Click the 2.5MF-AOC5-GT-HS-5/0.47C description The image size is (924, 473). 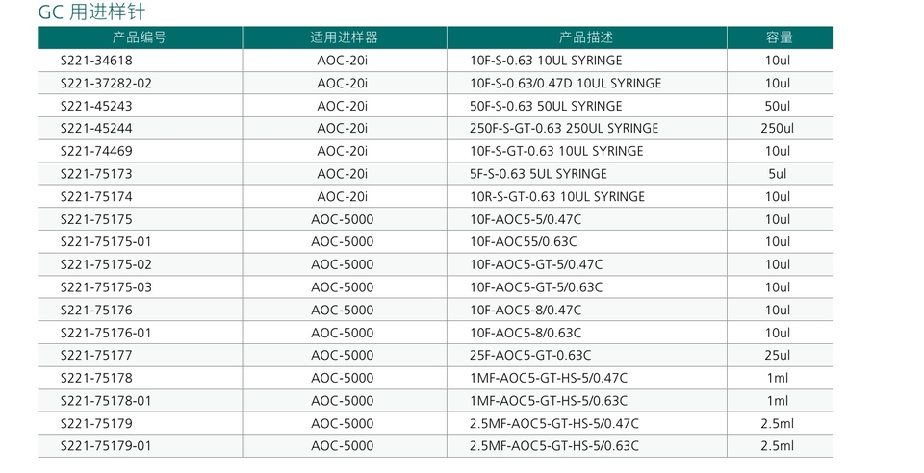[x=554, y=423]
